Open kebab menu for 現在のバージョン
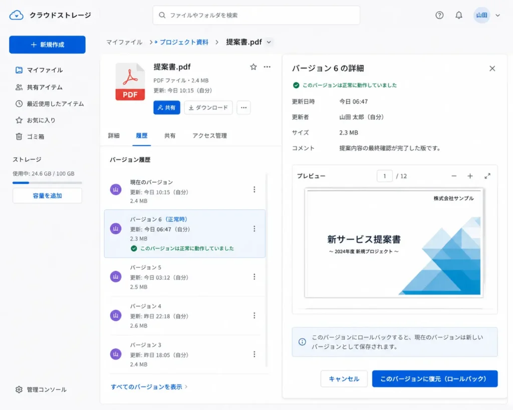Image resolution: width=513 pixels, height=410 pixels. (254, 189)
